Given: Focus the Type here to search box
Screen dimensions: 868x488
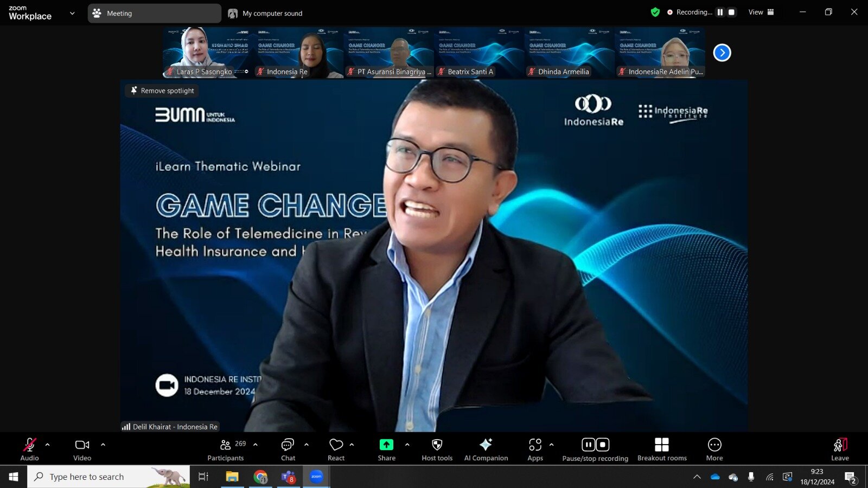Looking at the screenshot, I should point(108,477).
